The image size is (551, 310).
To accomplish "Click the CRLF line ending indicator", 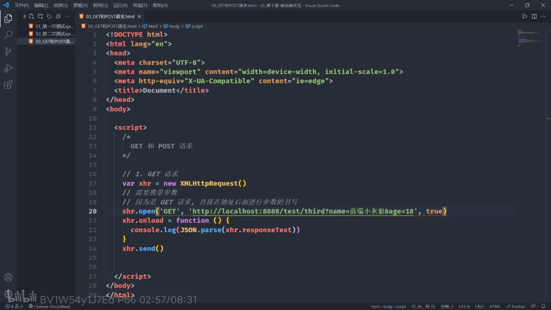I will coord(479,307).
